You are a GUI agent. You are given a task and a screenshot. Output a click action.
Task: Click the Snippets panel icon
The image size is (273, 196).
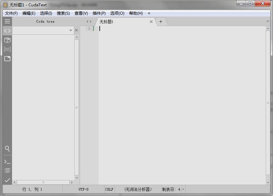(7, 49)
